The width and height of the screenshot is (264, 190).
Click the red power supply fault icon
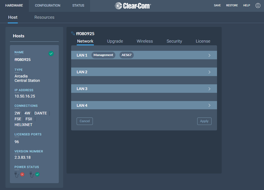[22, 174]
